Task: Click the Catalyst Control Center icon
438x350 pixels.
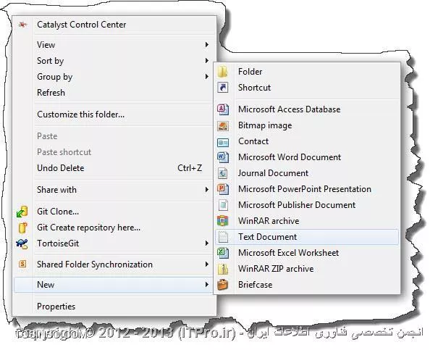Action: click(x=22, y=25)
